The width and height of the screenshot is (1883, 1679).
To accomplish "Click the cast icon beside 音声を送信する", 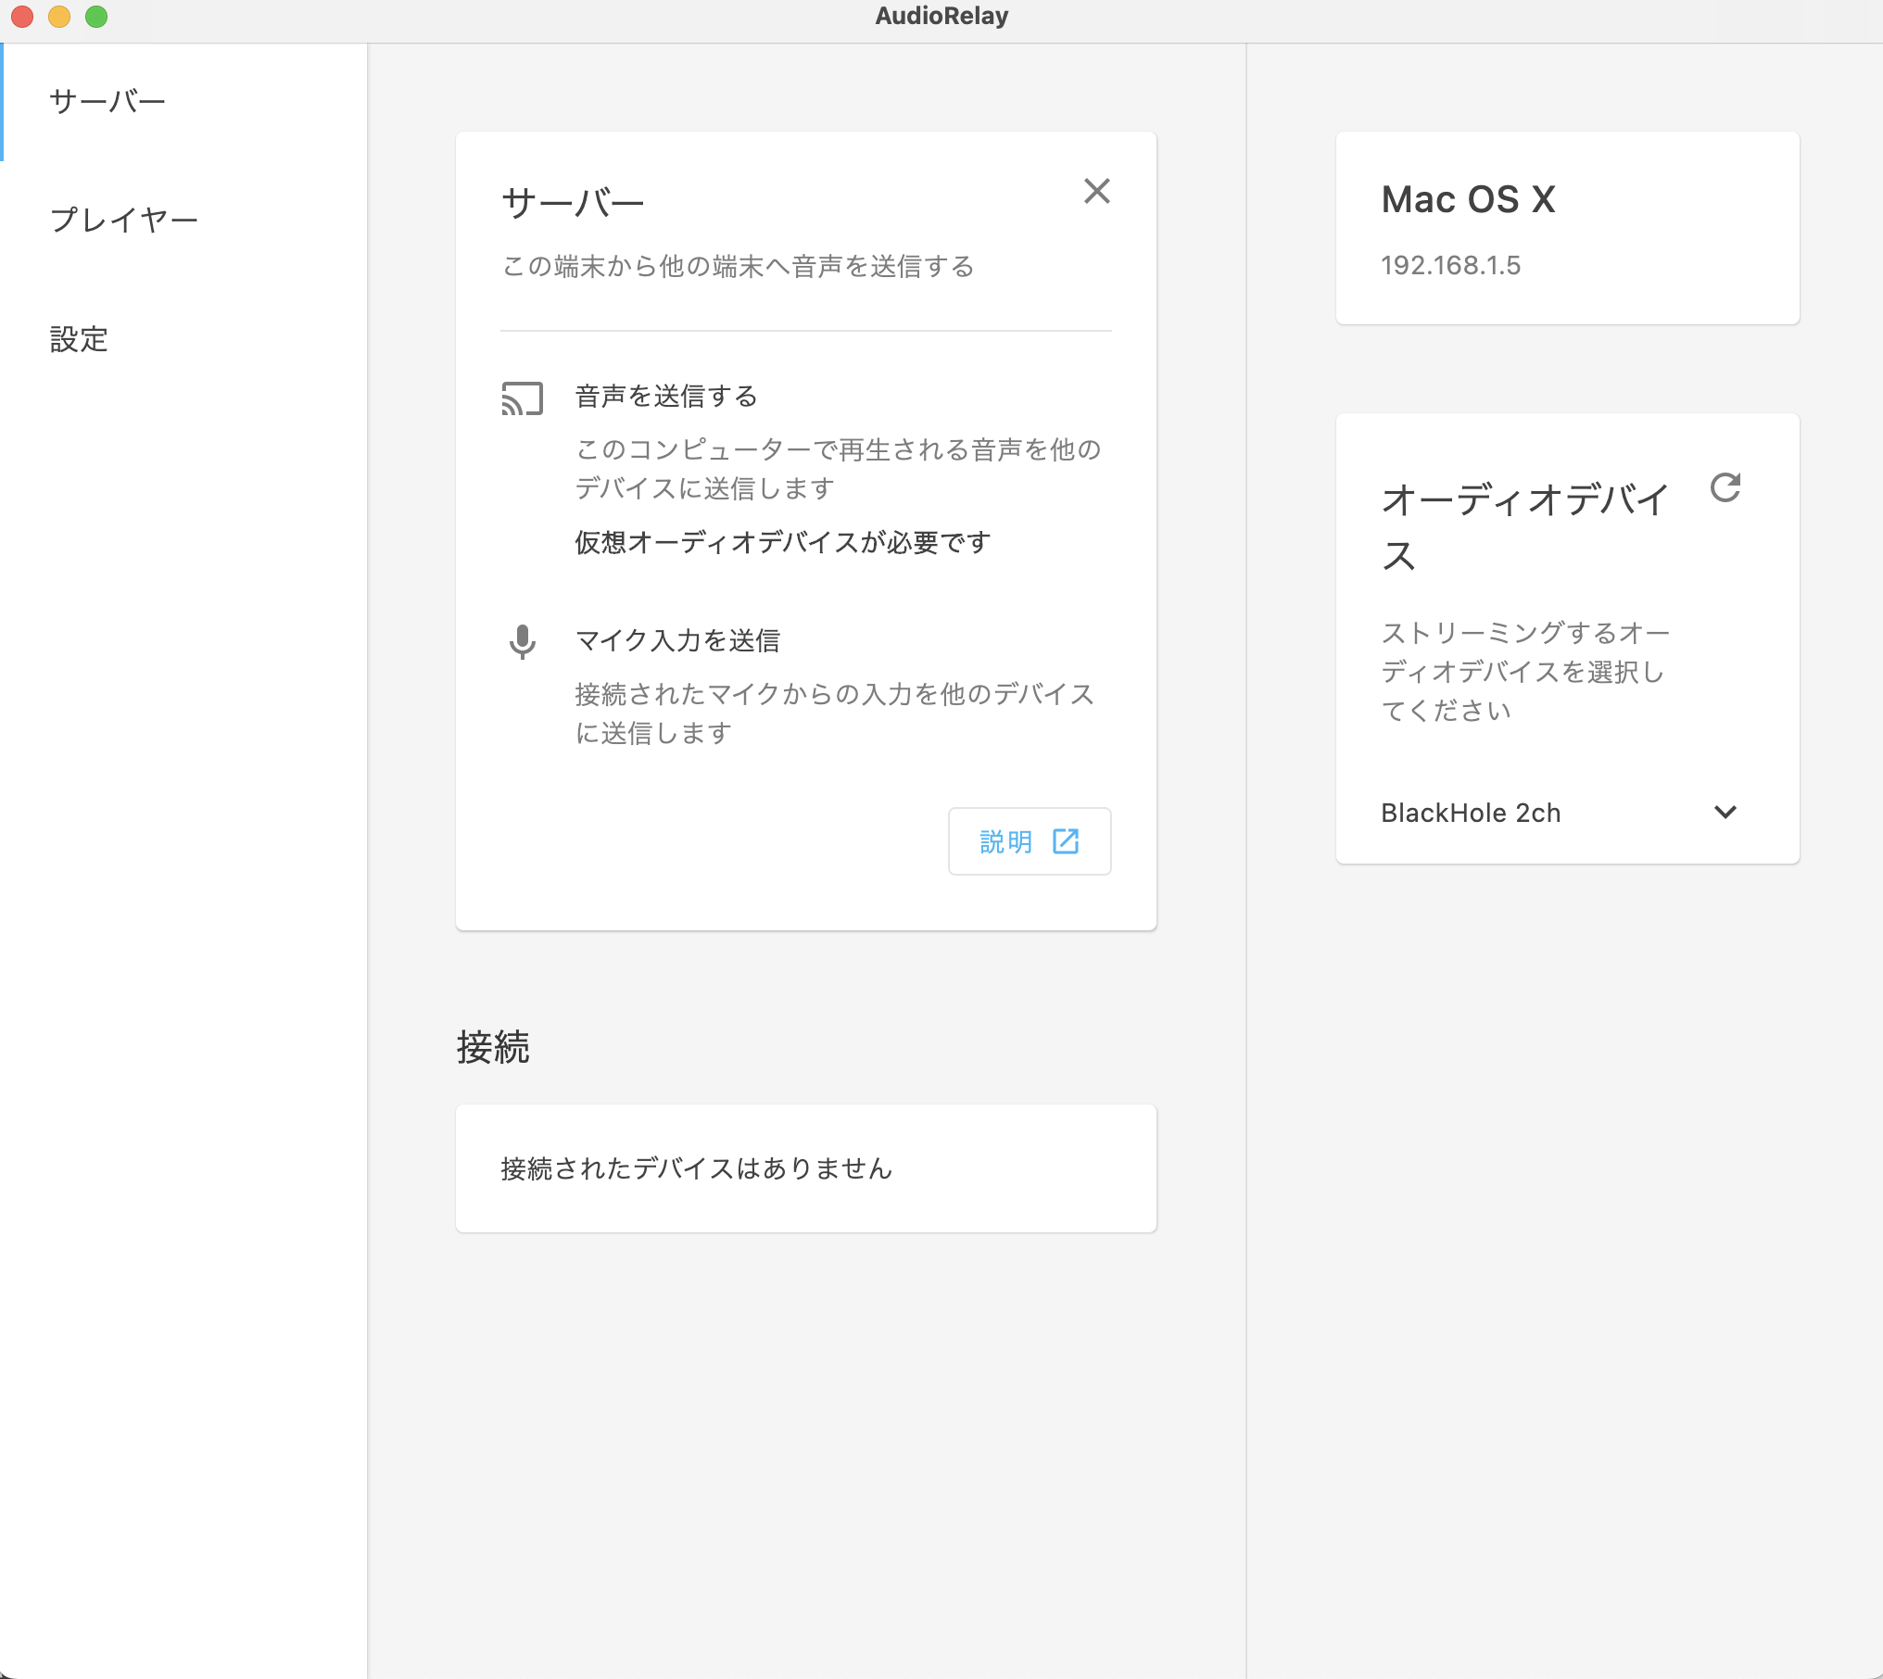I will tap(522, 398).
